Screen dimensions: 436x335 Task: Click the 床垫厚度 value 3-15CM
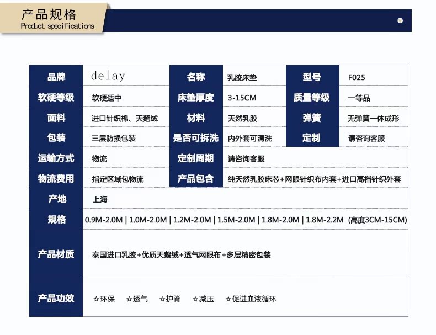[242, 98]
